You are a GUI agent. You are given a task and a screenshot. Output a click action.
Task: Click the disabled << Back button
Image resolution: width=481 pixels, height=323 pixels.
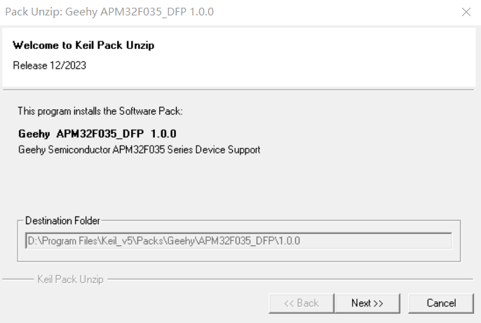point(301,303)
